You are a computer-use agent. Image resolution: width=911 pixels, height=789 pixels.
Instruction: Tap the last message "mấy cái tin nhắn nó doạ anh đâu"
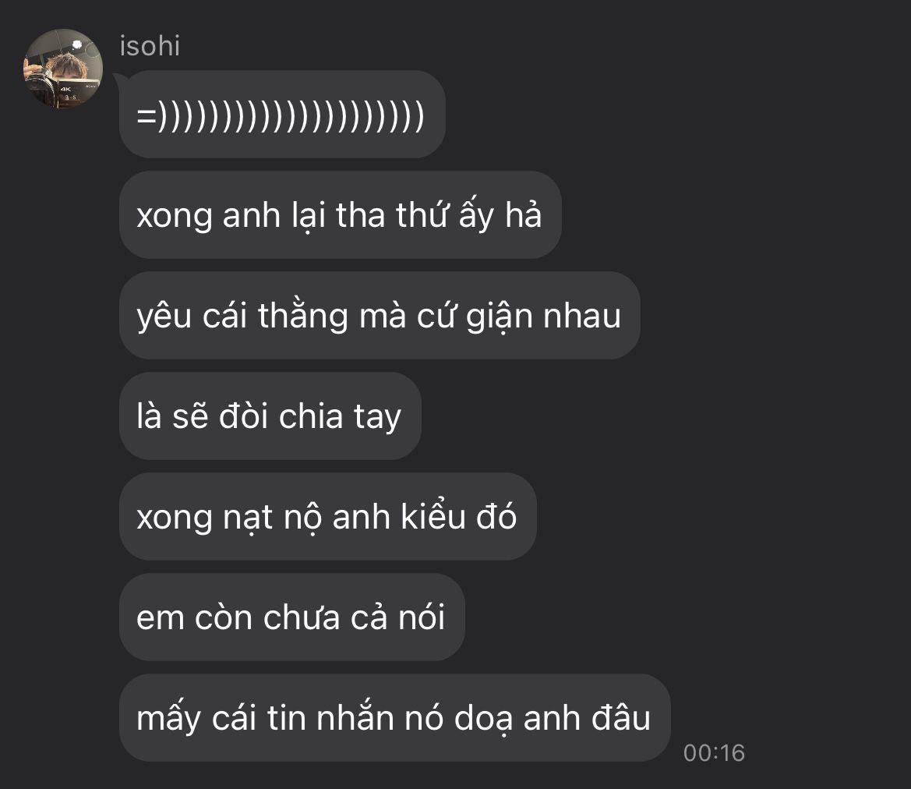(x=395, y=717)
